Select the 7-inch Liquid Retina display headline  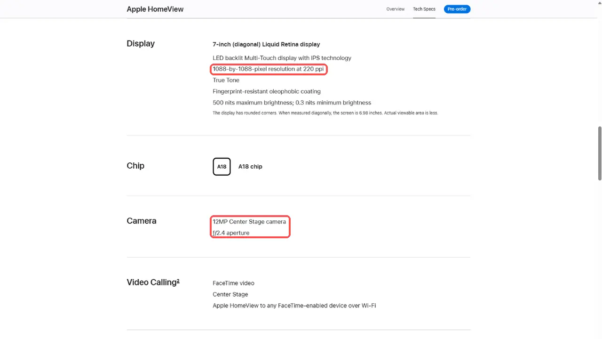tap(266, 44)
